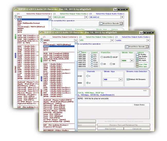Viewport: 167px width, 141px height.
Task: Tick the More checkbox in back window
Action: tap(55, 29)
